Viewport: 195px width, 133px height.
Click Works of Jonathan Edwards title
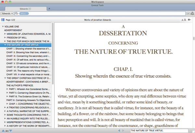click(x=97, y=20)
